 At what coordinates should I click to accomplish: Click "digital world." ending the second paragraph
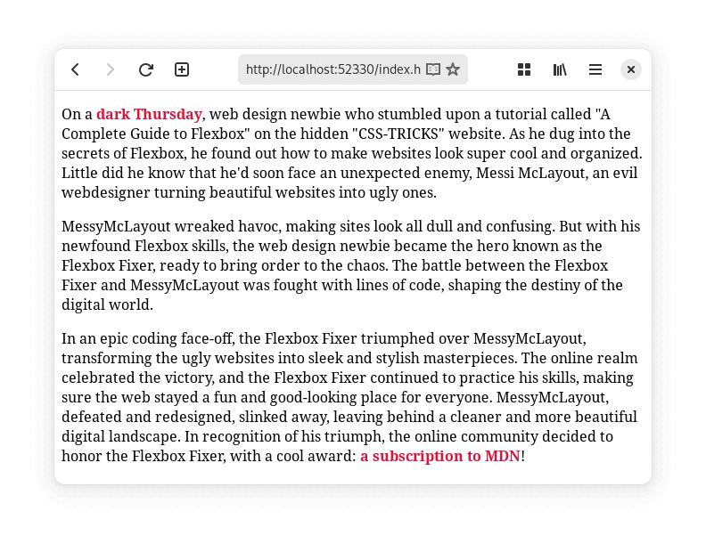point(107,304)
